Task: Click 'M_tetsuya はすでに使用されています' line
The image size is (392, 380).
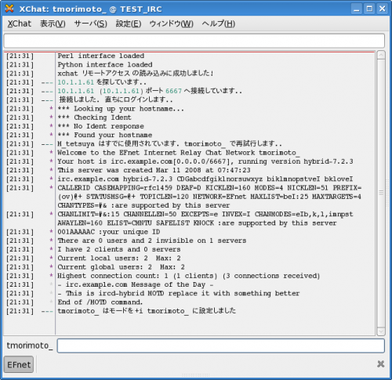Action: pos(169,144)
